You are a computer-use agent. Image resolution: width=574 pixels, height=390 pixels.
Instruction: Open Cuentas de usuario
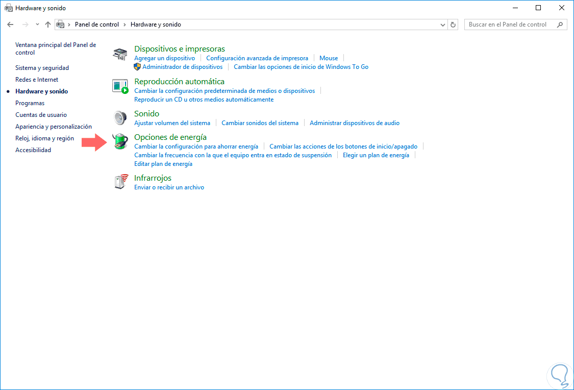tap(41, 115)
